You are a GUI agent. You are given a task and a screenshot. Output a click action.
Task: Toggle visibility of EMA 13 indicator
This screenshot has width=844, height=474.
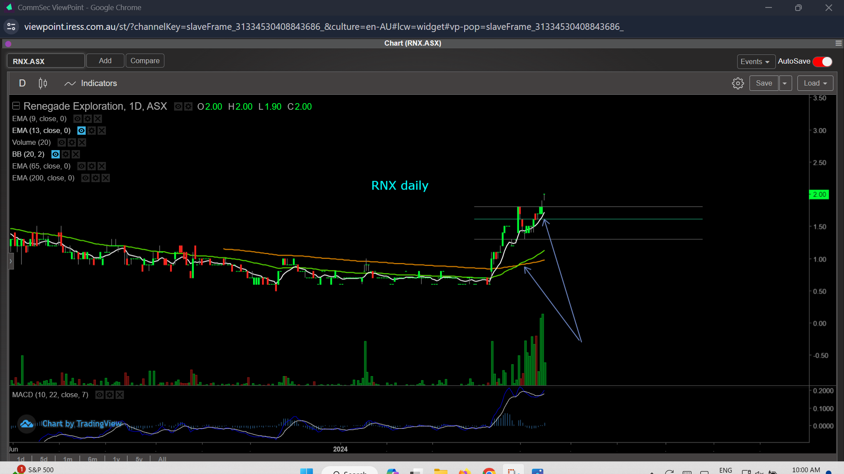pyautogui.click(x=81, y=131)
